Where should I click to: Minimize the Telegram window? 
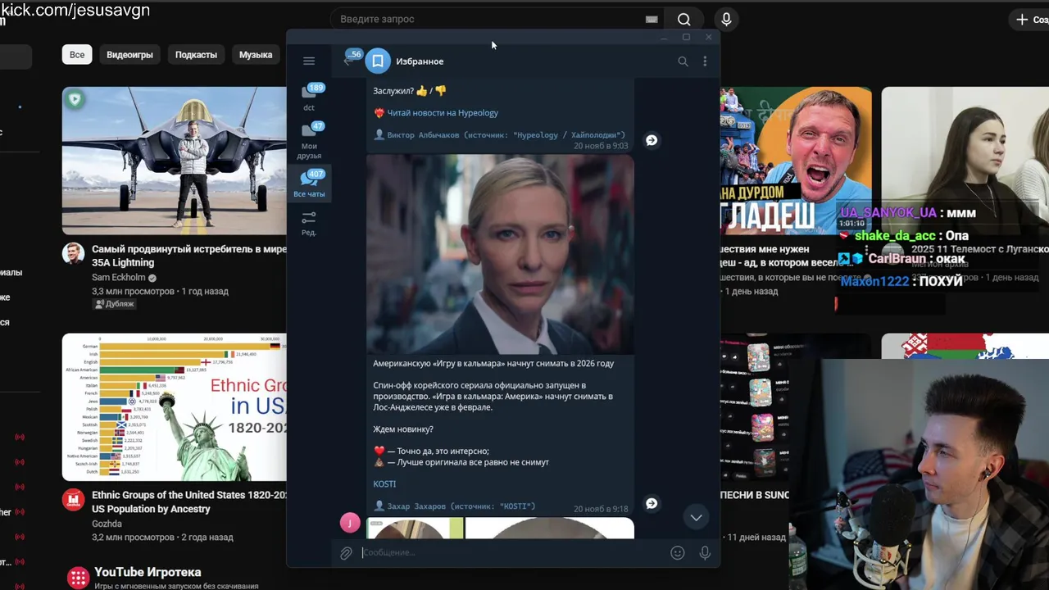(664, 38)
